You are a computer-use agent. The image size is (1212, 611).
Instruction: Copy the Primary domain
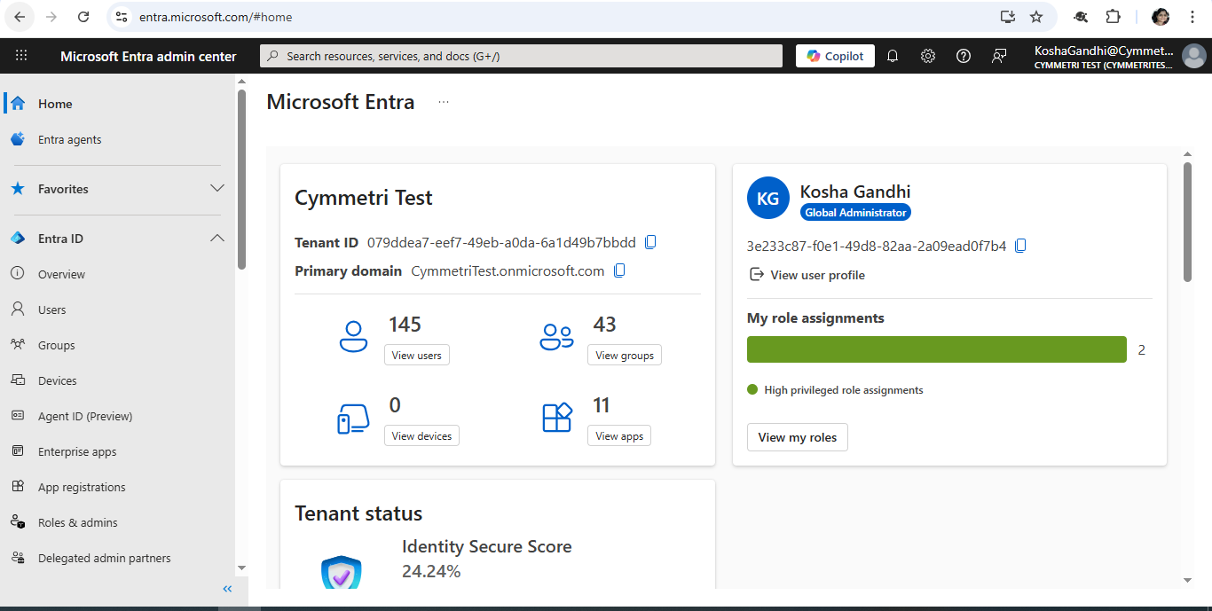(x=619, y=270)
